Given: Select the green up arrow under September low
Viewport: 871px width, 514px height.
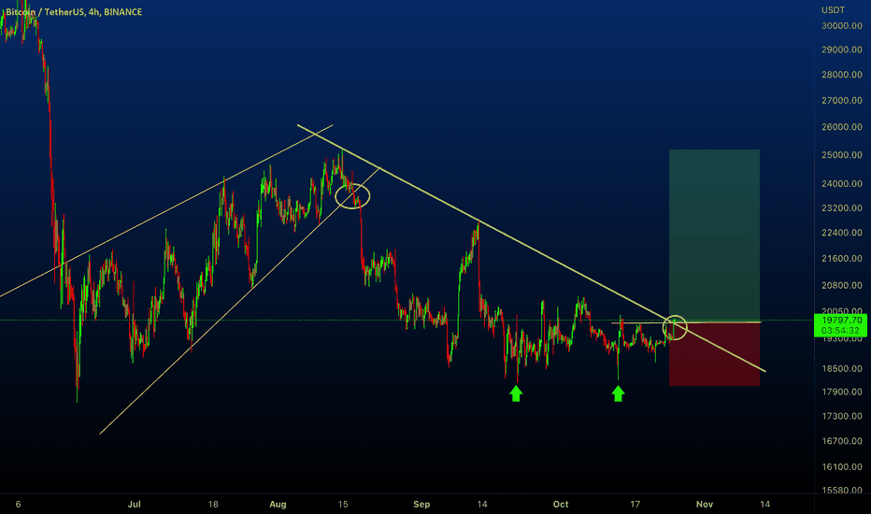Looking at the screenshot, I should (x=516, y=394).
